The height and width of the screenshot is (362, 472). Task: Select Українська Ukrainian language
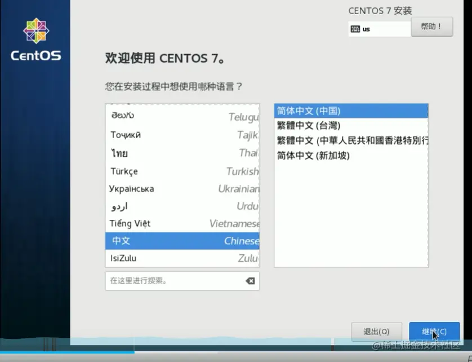point(182,189)
